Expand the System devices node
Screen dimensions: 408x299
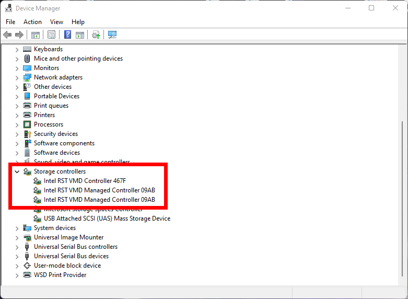coord(17,228)
